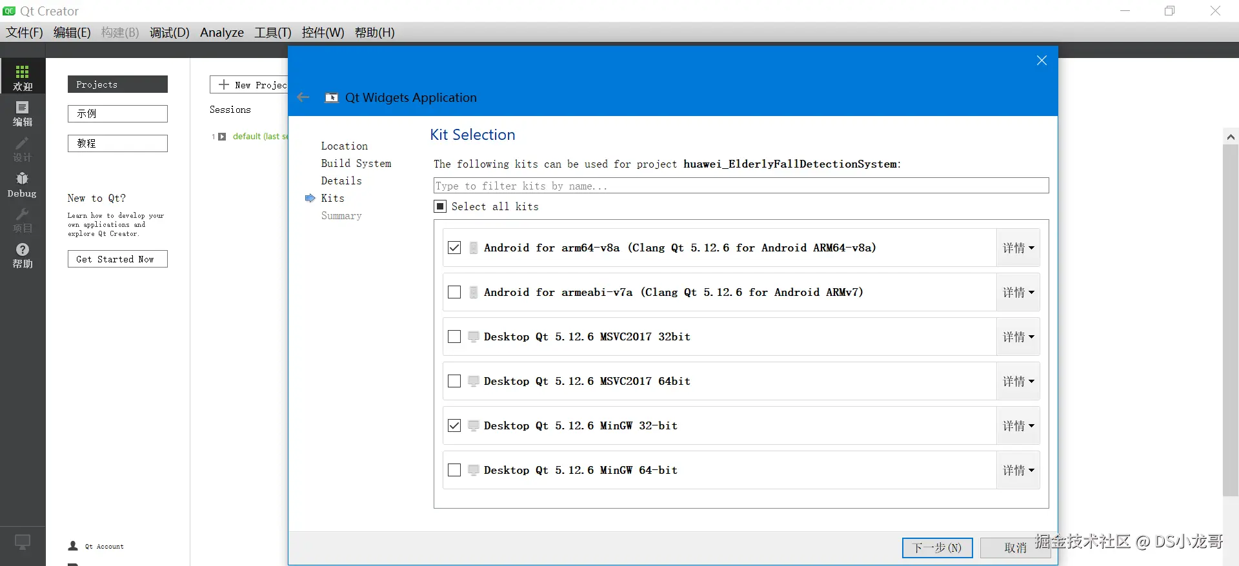Open the 帮助(H) menu
This screenshot has height=566, width=1239.
[375, 32]
